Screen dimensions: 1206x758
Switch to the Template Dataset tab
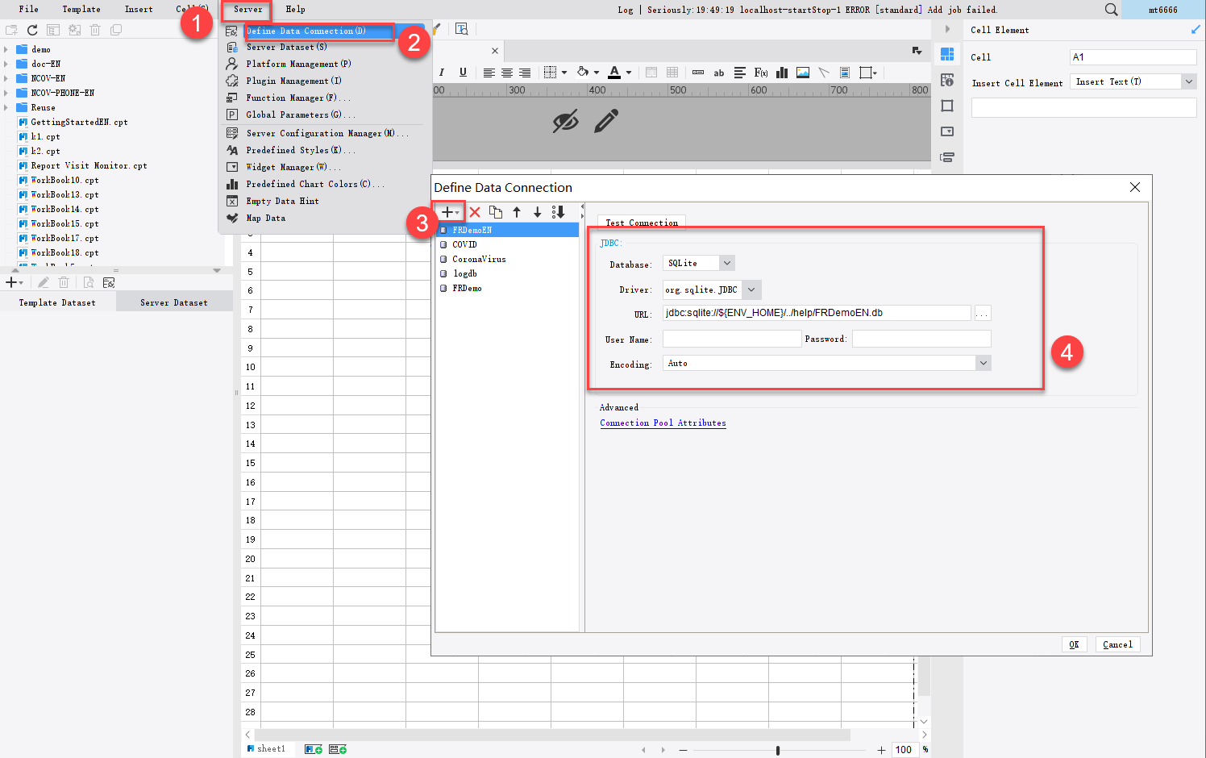57,302
